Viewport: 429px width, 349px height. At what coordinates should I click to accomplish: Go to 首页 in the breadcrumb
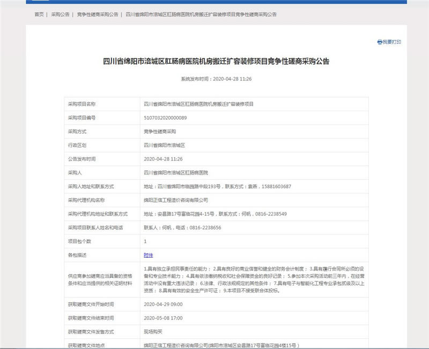tap(39, 14)
